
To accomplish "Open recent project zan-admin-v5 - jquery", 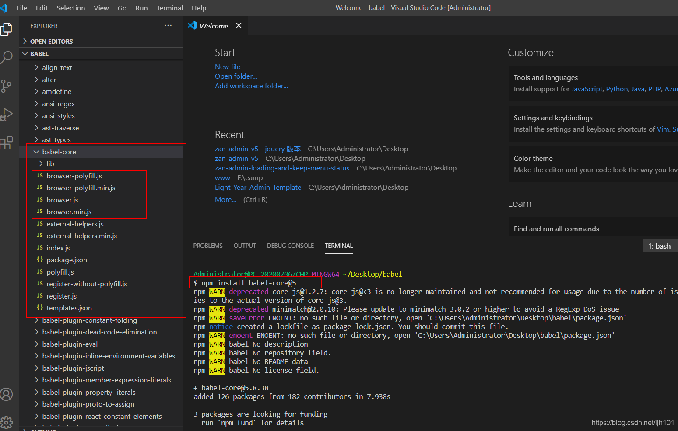I will tap(258, 149).
